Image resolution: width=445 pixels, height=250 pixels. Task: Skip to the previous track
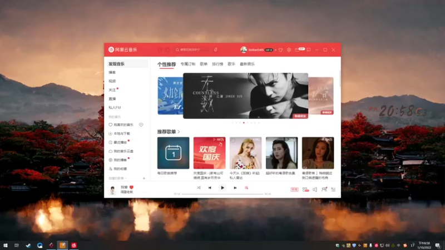(210, 188)
